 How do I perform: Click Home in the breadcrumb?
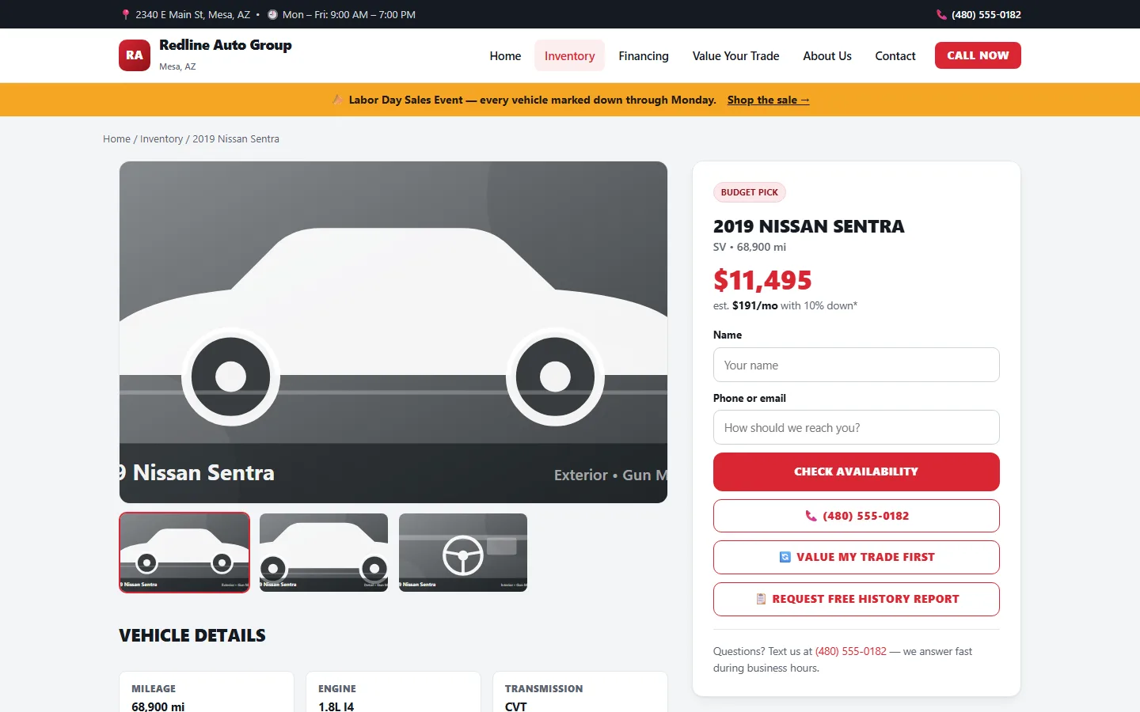pyautogui.click(x=116, y=138)
